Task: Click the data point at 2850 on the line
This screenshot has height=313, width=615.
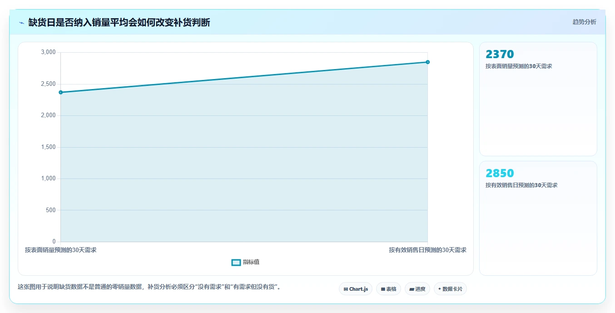Action: click(428, 62)
